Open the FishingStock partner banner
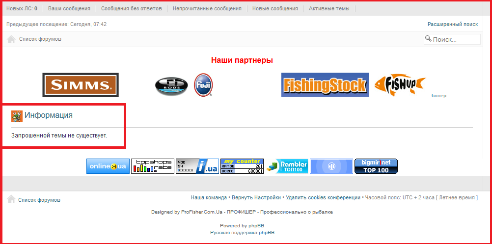The width and height of the screenshot is (492, 244). pyautogui.click(x=325, y=85)
